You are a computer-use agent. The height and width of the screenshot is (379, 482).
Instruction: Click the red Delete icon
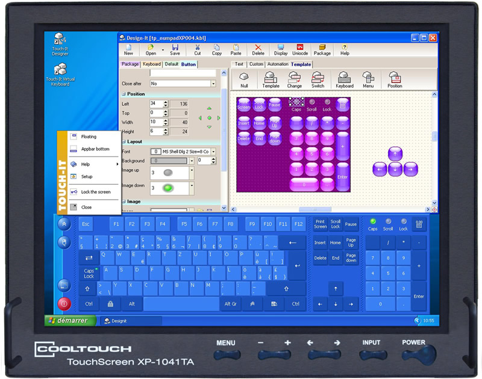[258, 50]
